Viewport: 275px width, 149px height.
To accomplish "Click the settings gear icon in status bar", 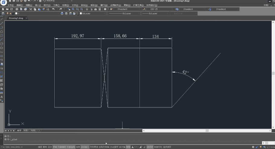I will pyautogui.click(x=253, y=147).
